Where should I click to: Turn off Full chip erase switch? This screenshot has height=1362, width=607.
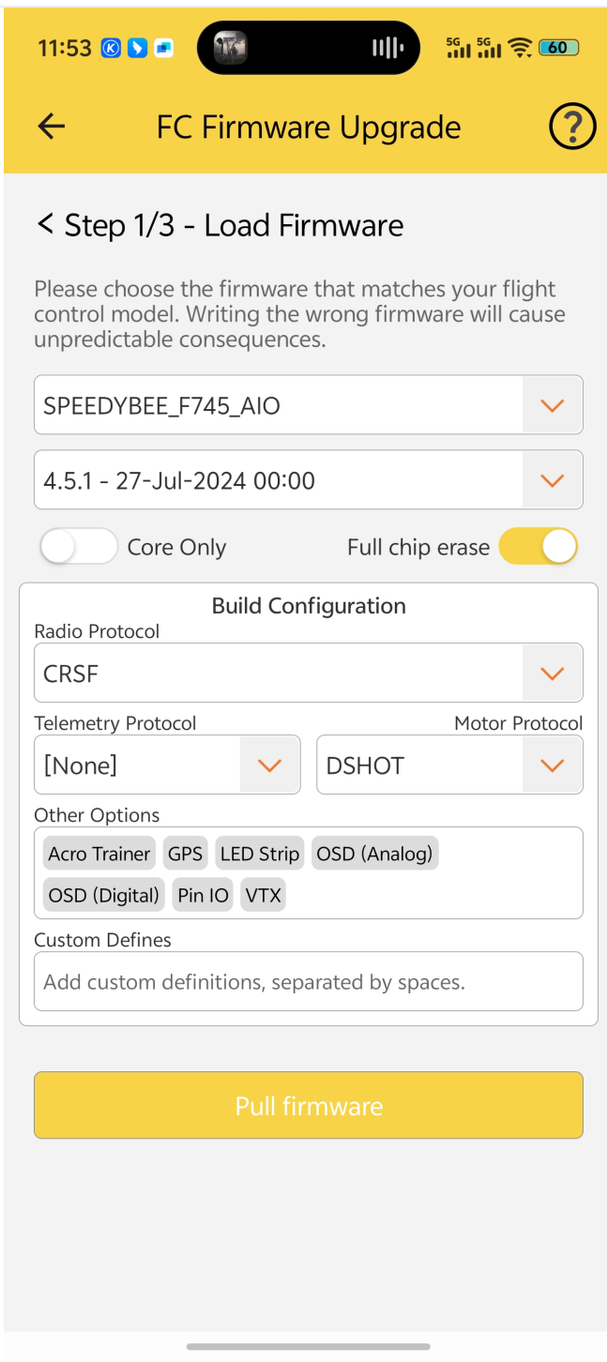coord(539,547)
